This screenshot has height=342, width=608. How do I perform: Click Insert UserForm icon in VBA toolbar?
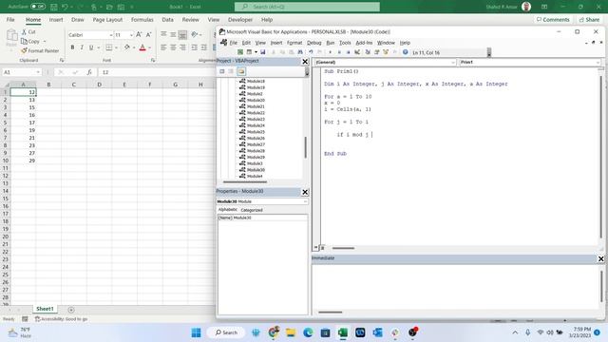click(249, 52)
